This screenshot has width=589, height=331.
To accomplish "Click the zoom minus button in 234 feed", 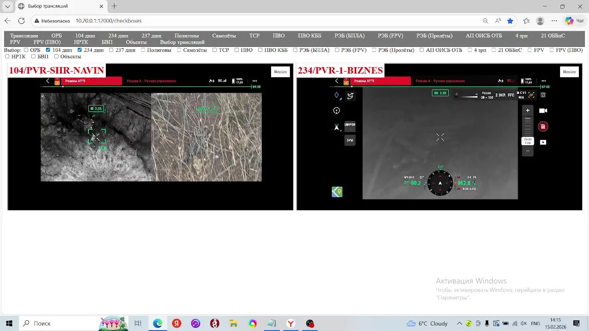I will tap(528, 151).
